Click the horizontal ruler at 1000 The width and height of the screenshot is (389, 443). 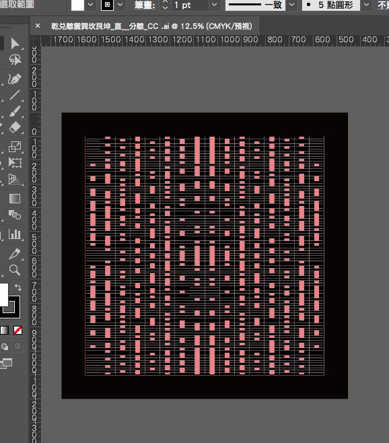230,40
